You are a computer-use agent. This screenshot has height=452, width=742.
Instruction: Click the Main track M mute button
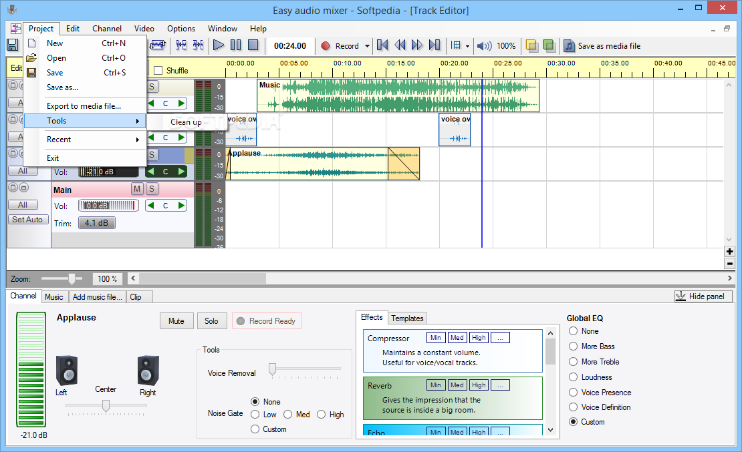click(x=137, y=189)
